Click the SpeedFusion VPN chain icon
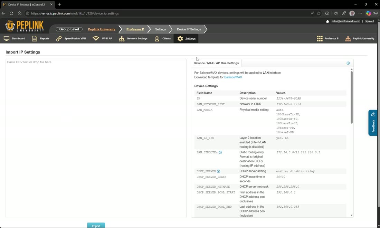The image size is (380, 228). point(59,39)
